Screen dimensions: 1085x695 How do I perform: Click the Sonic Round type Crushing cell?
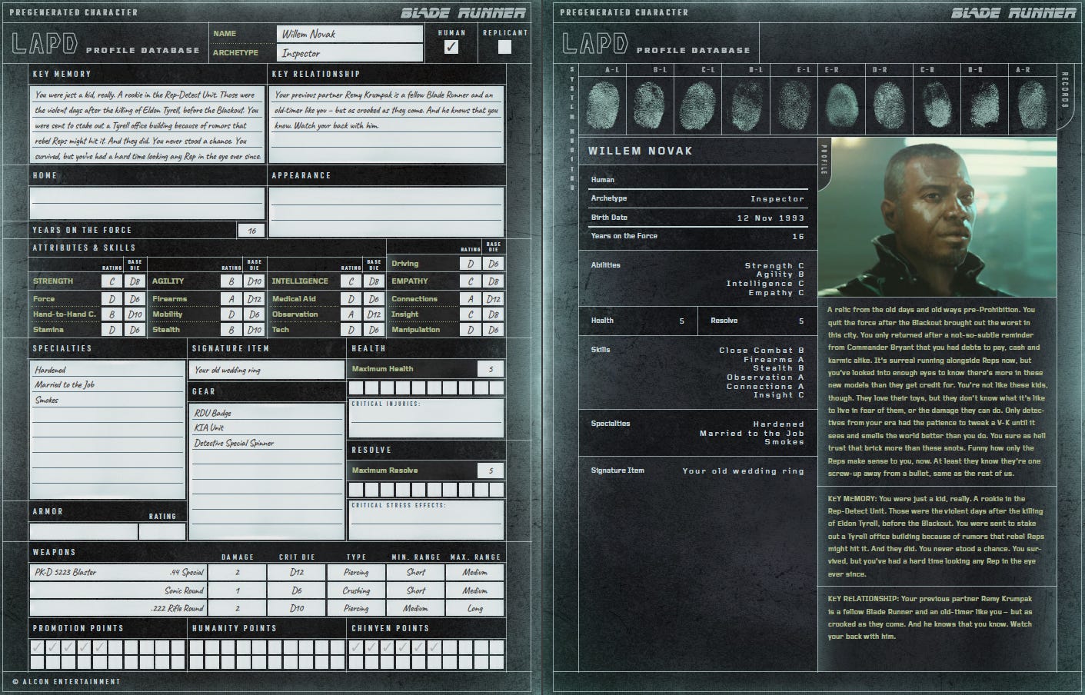tap(356, 590)
